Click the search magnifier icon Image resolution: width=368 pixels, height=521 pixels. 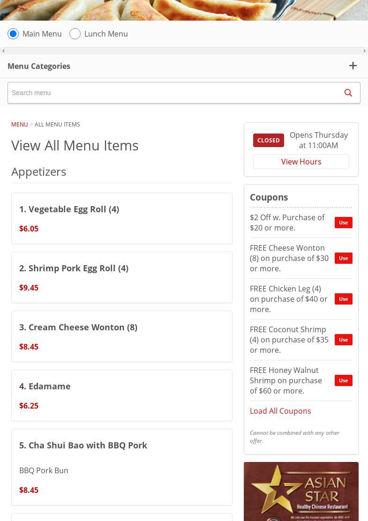pyautogui.click(x=348, y=93)
